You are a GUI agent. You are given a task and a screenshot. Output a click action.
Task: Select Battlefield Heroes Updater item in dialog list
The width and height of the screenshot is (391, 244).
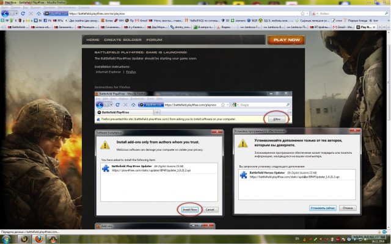pos(297,175)
